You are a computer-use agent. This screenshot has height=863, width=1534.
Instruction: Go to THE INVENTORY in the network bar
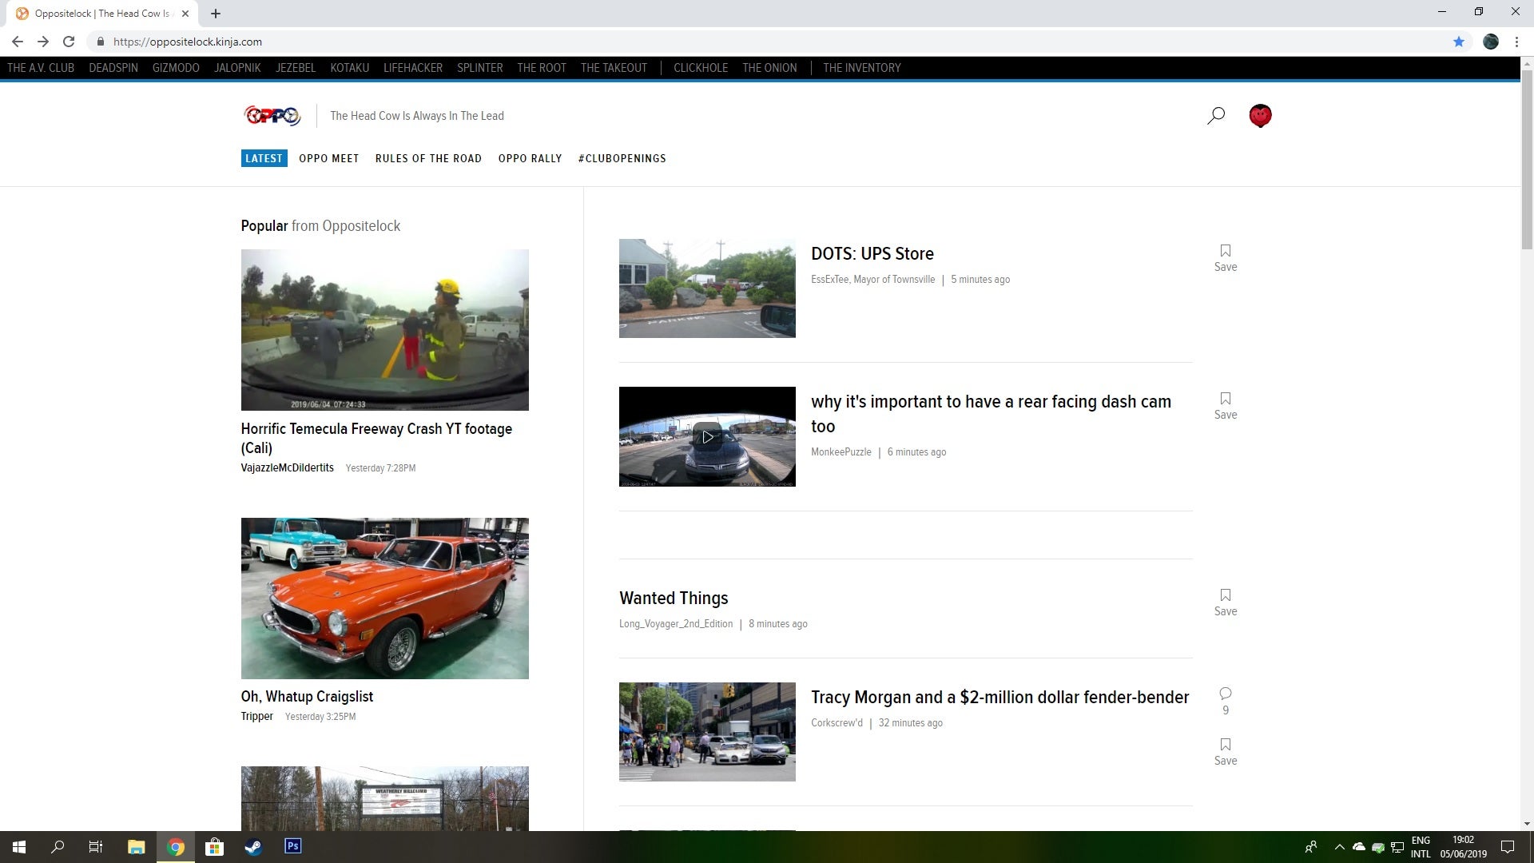coord(862,68)
